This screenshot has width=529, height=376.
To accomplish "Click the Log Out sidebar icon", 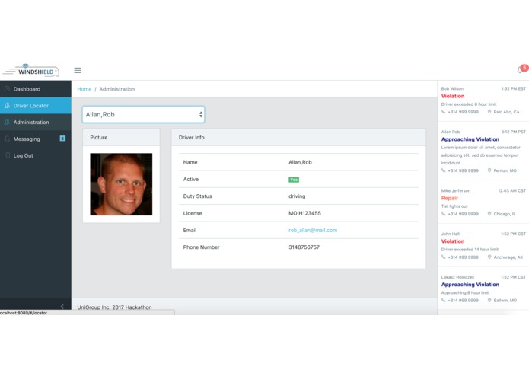I will point(7,155).
